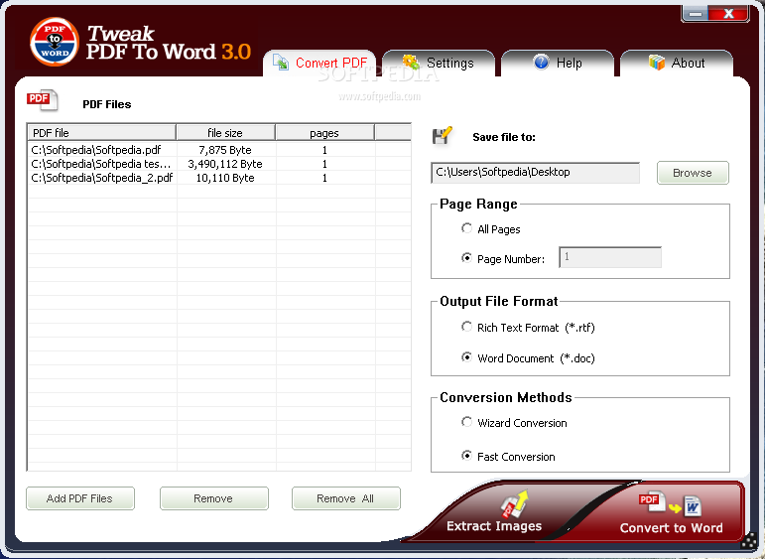Screen dimensions: 765x559
Task: Click the Remove All button
Action: point(346,498)
